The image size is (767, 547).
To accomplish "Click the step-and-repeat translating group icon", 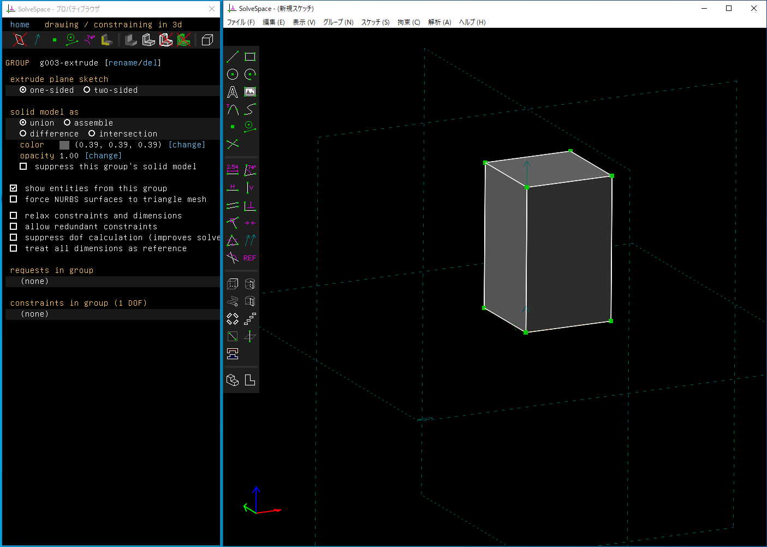I will point(250,319).
